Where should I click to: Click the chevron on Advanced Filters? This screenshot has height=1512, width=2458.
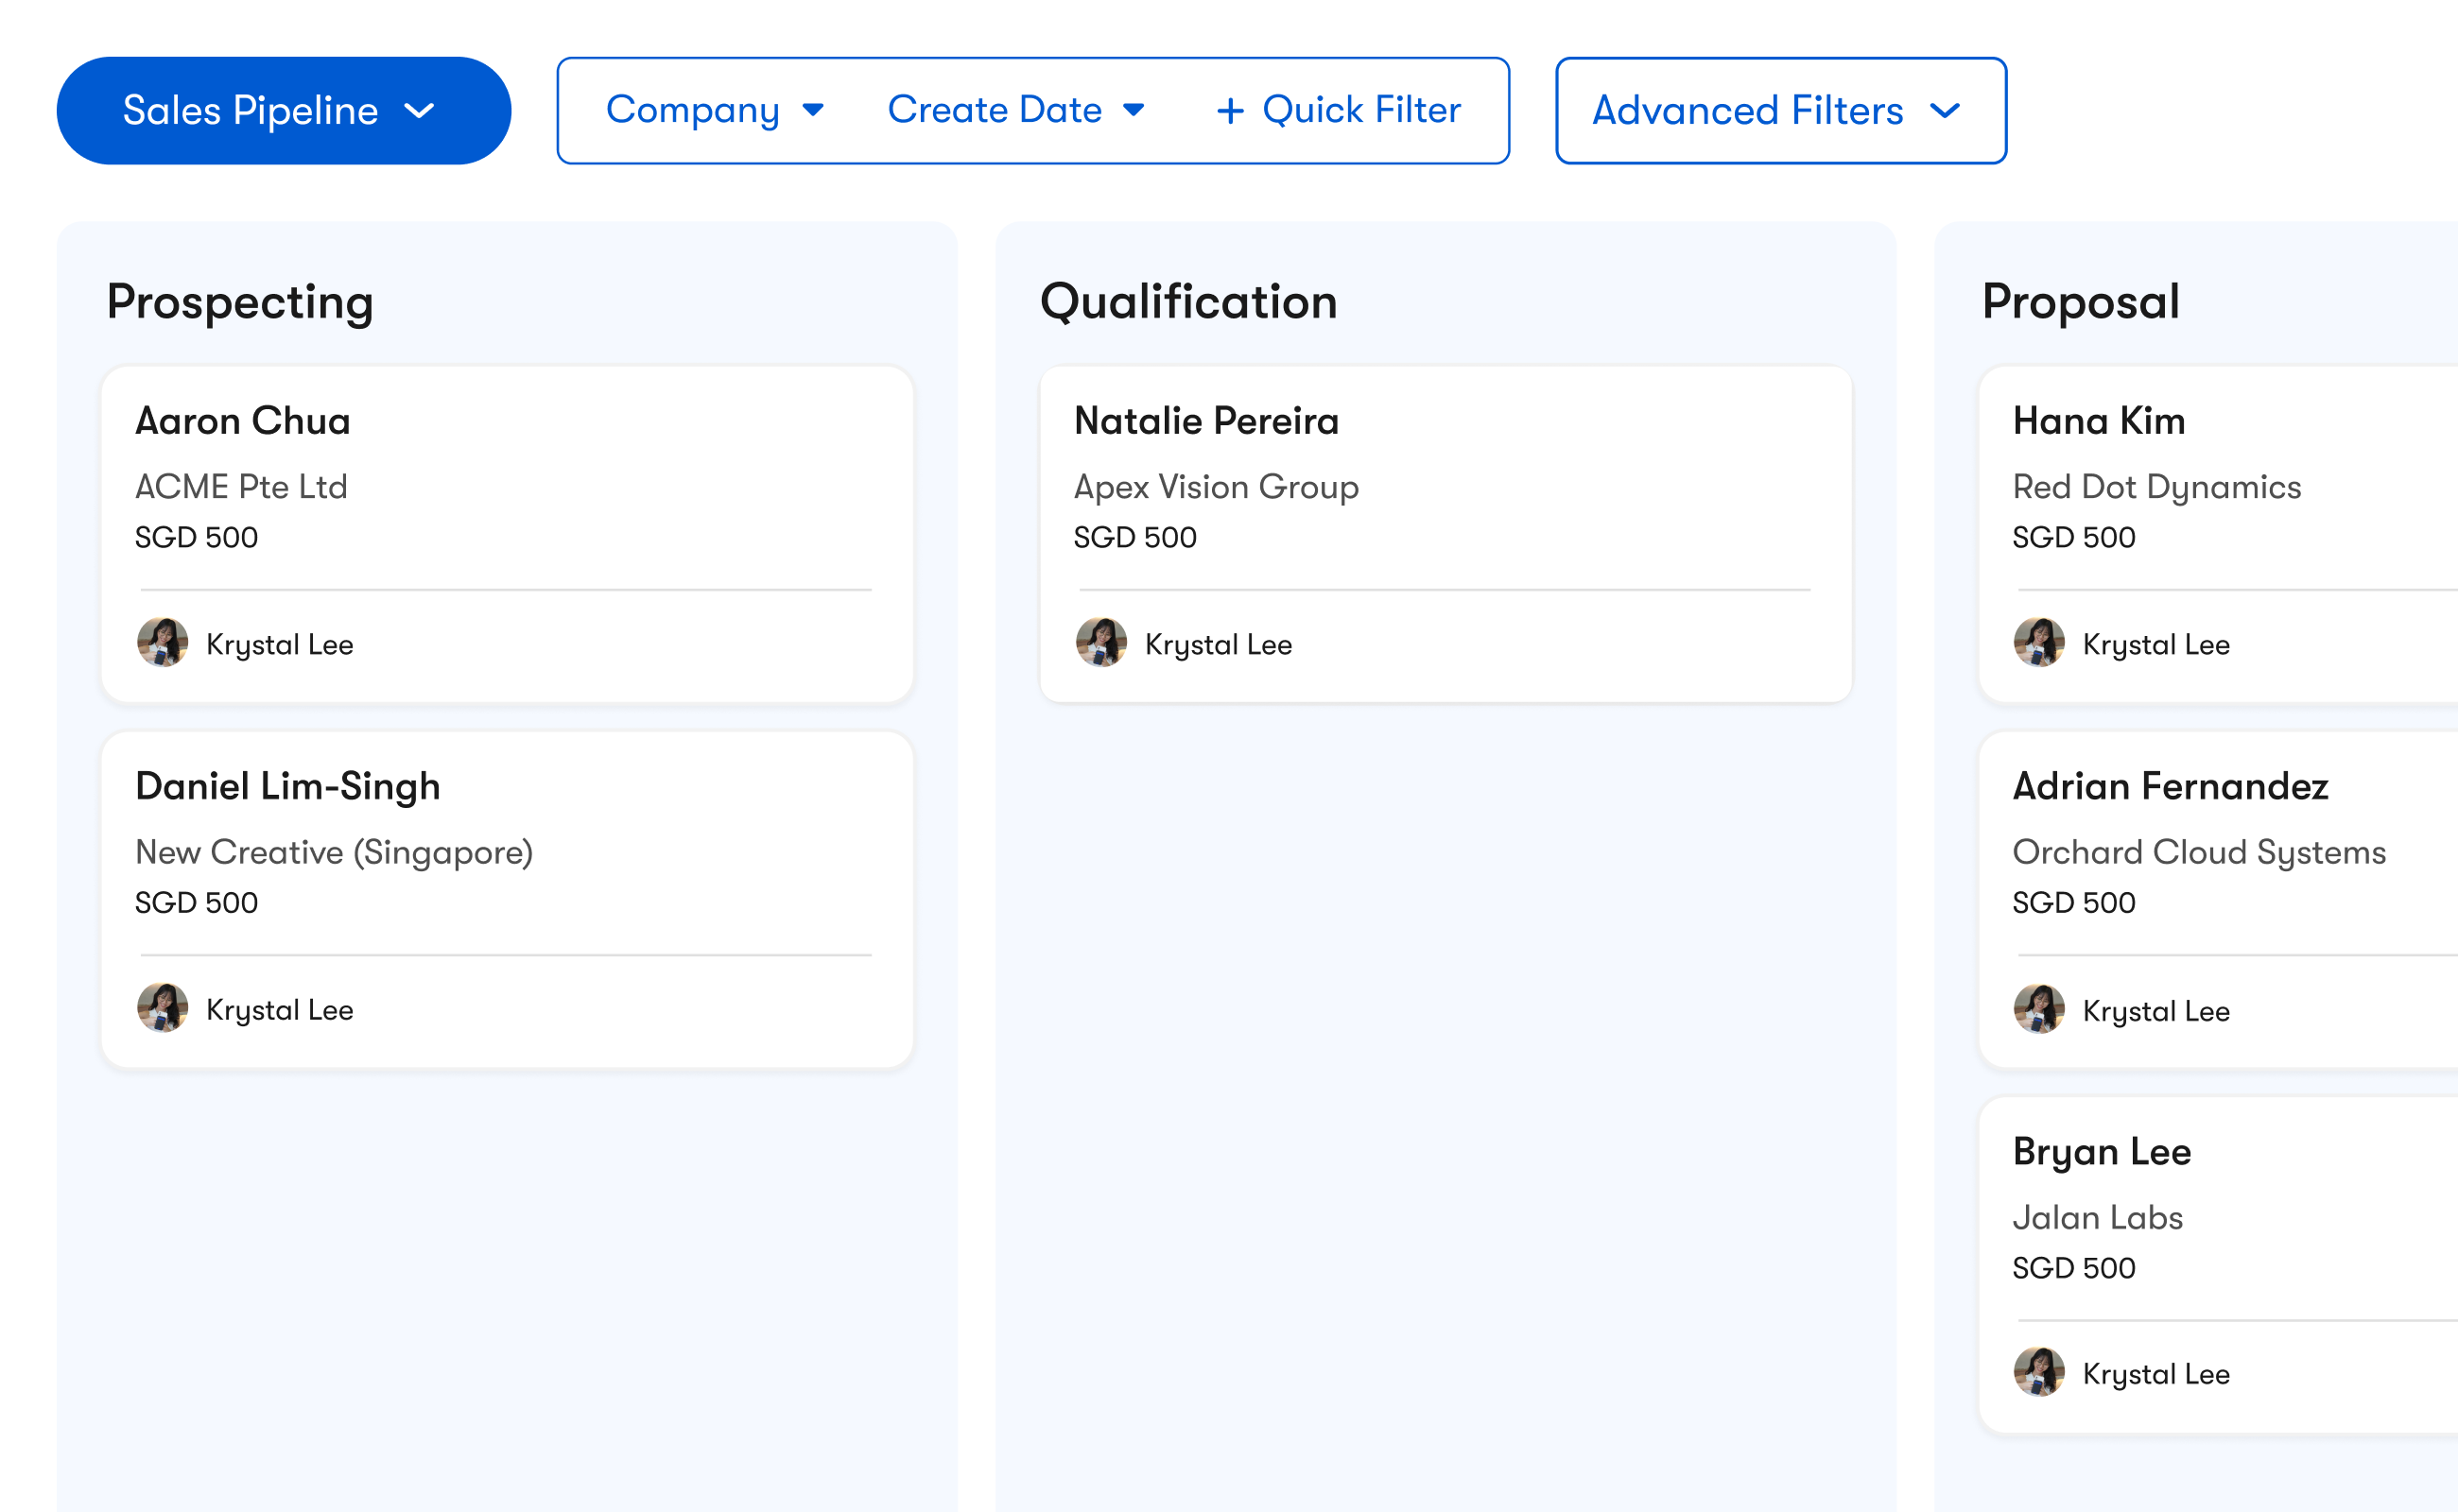tap(1945, 111)
